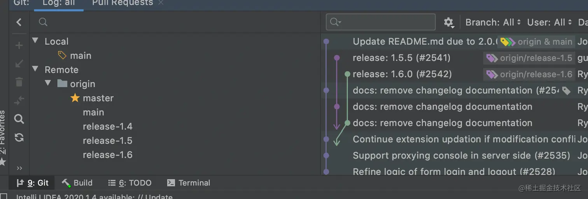Image resolution: width=588 pixels, height=199 pixels.
Task: Toggle favorite star on master branch
Action: (75, 98)
